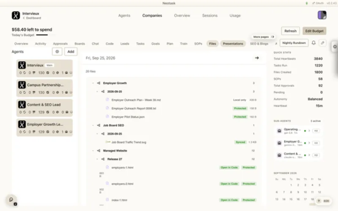Open the Sessions top navigation tab
This screenshot has width=338, height=211.
210,16
